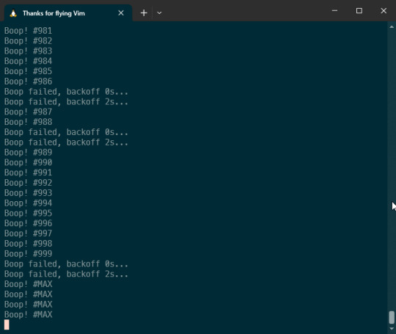Maximize the terminal window
Screen dimensions: 396x334
tap(359, 10)
